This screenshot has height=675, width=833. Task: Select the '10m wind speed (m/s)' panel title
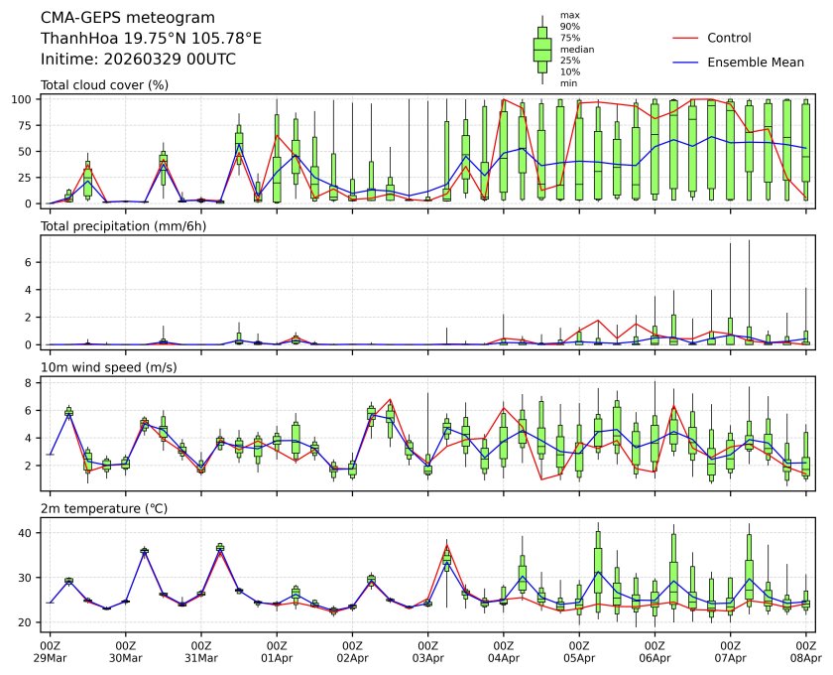pyautogui.click(x=102, y=368)
